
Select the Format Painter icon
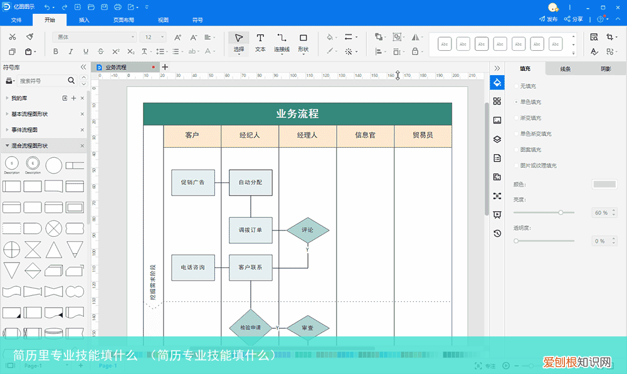(x=30, y=37)
